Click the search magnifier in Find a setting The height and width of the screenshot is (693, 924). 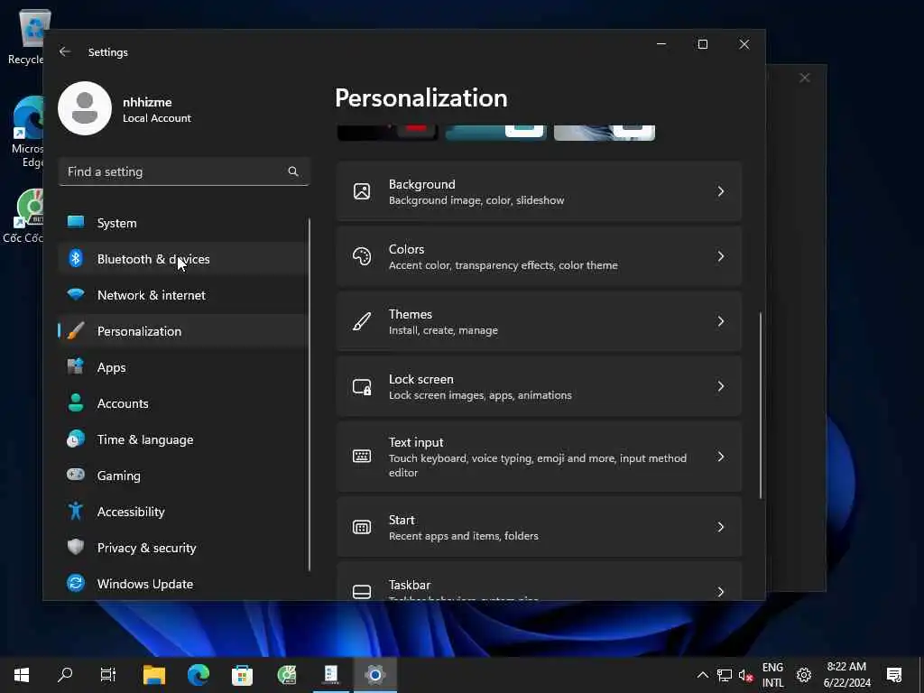(293, 171)
